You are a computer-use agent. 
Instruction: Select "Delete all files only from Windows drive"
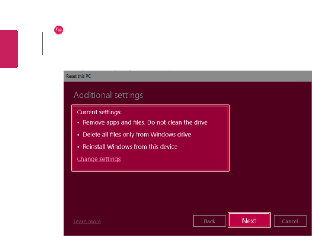pyautogui.click(x=137, y=135)
